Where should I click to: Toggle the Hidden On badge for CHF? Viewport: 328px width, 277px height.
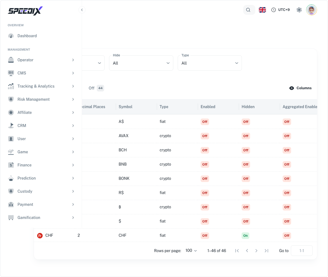[x=245, y=236]
